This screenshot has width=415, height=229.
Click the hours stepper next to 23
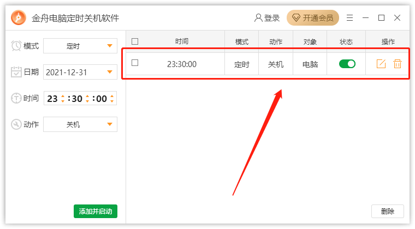[63, 99]
